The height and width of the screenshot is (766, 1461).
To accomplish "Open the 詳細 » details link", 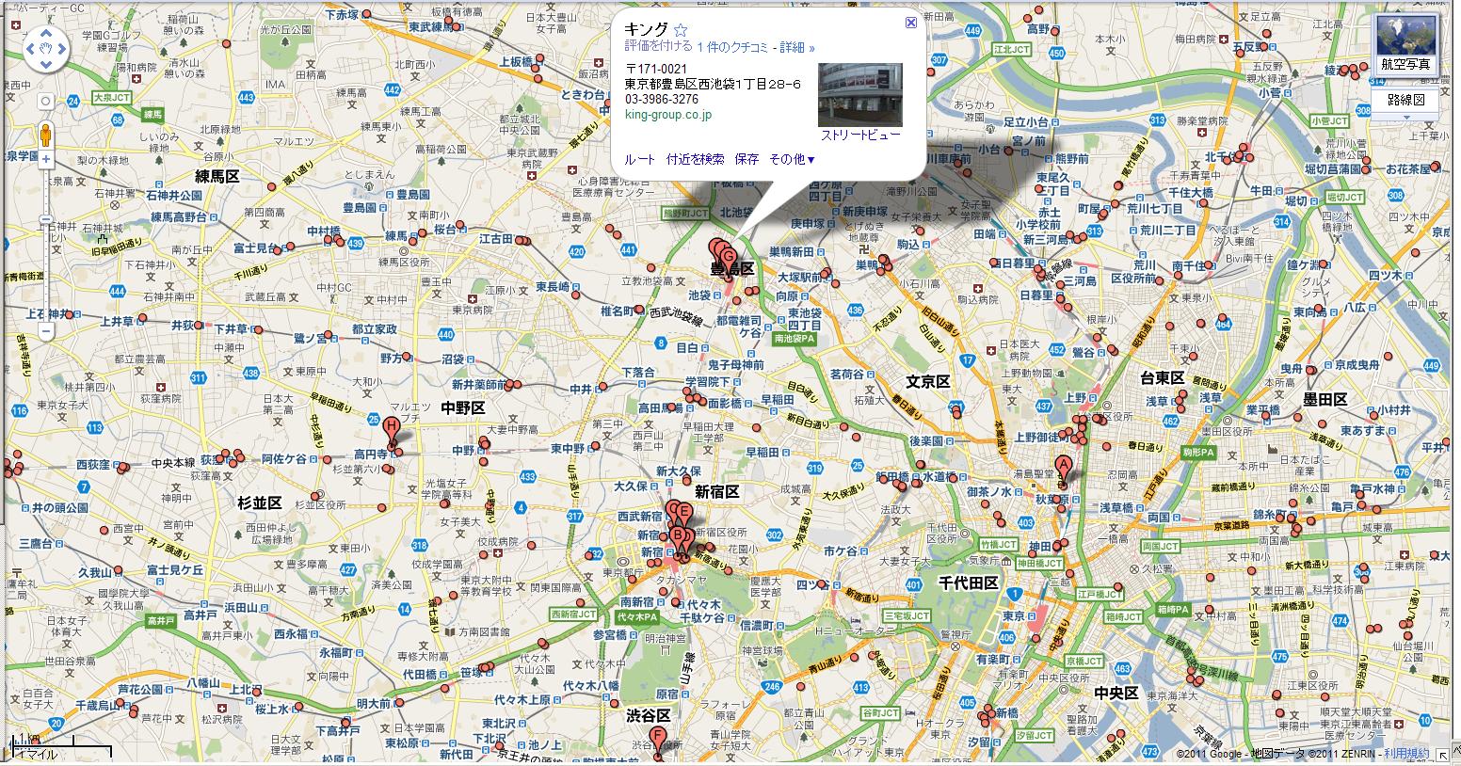I will click(797, 46).
